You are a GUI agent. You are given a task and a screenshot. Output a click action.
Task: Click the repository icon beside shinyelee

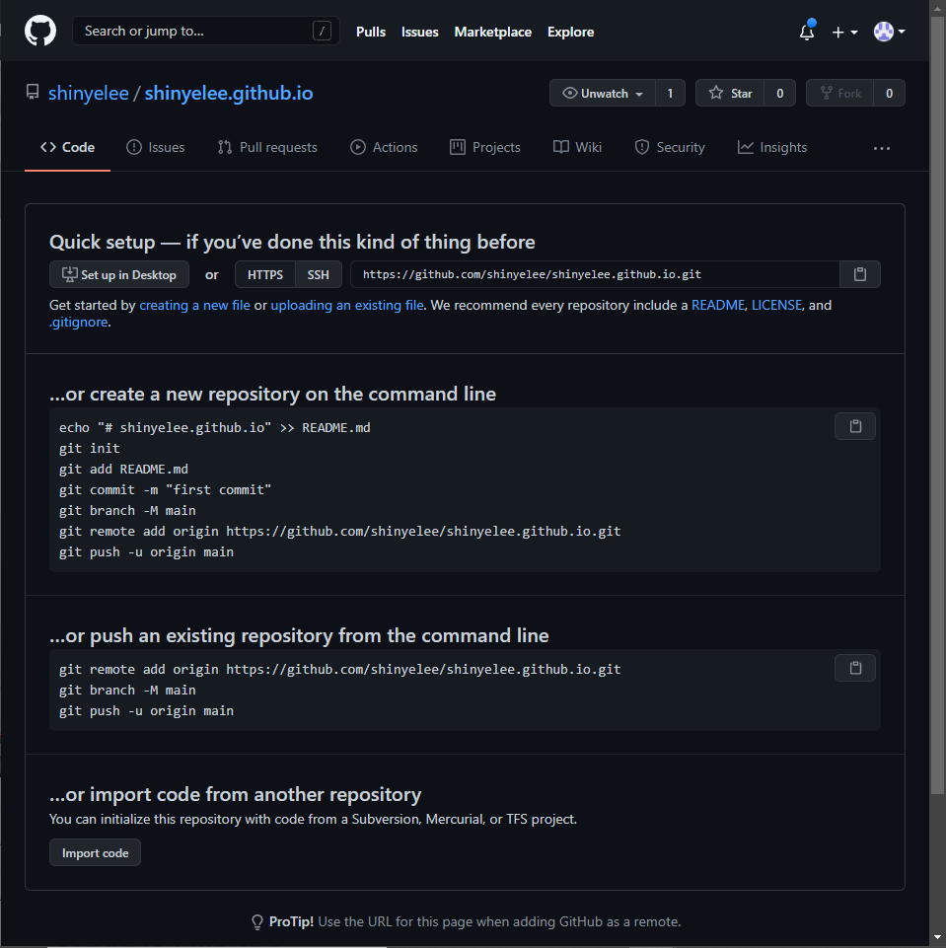pos(33,93)
